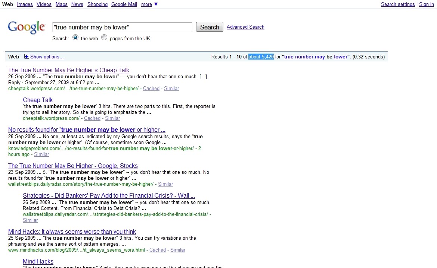This screenshot has width=437, height=268.
Task: Open Google Mail link
Action: pos(124,4)
